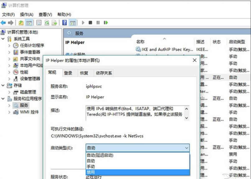251x179 pixels.
Task: Click the Forward arrow in toolbar
Action: [x=11, y=23]
